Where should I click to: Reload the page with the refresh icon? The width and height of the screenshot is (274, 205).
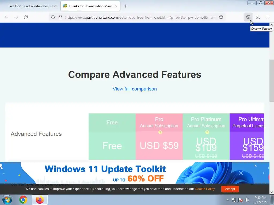(26, 17)
